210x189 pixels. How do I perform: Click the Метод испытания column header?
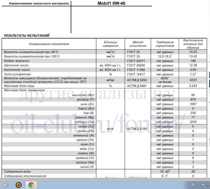click(x=138, y=44)
